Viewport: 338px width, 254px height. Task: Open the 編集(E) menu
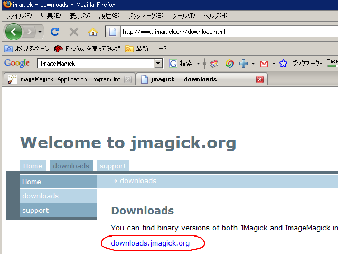coord(51,16)
